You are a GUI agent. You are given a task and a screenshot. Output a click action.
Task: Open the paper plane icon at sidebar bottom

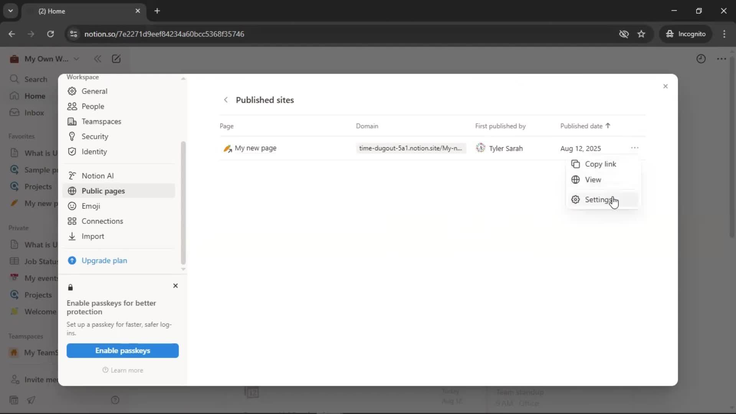point(31,400)
